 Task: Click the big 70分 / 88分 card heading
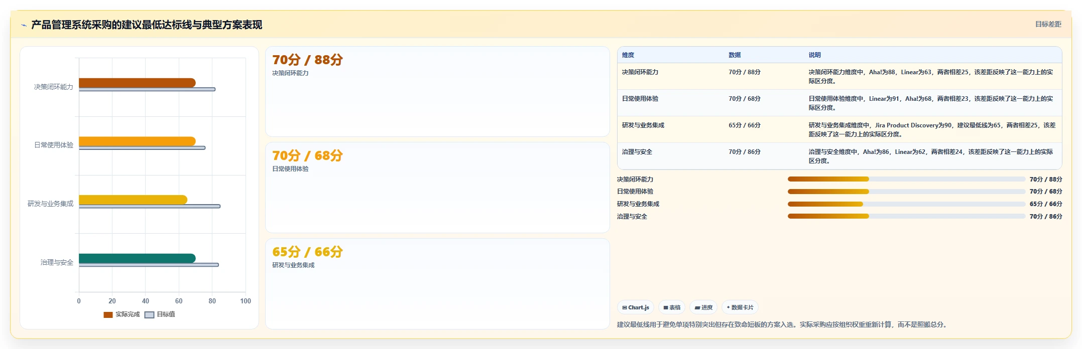[x=307, y=60]
